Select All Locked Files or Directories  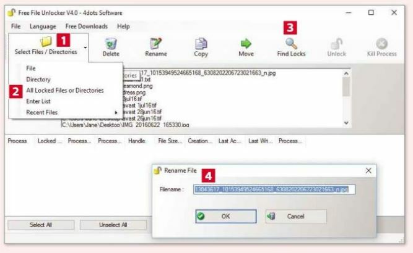[65, 90]
